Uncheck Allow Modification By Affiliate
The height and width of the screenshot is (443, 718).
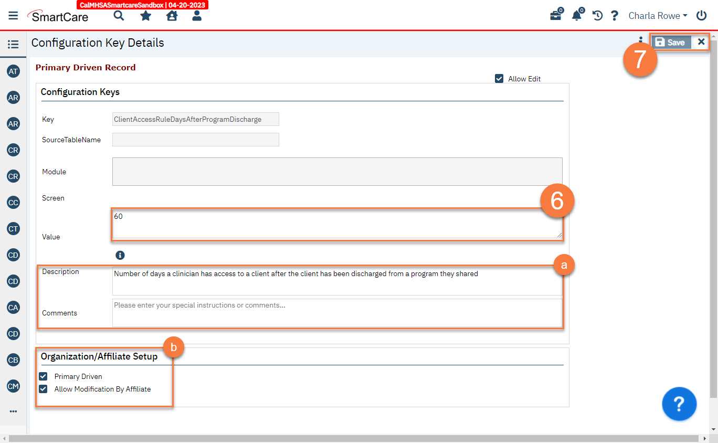pyautogui.click(x=44, y=389)
